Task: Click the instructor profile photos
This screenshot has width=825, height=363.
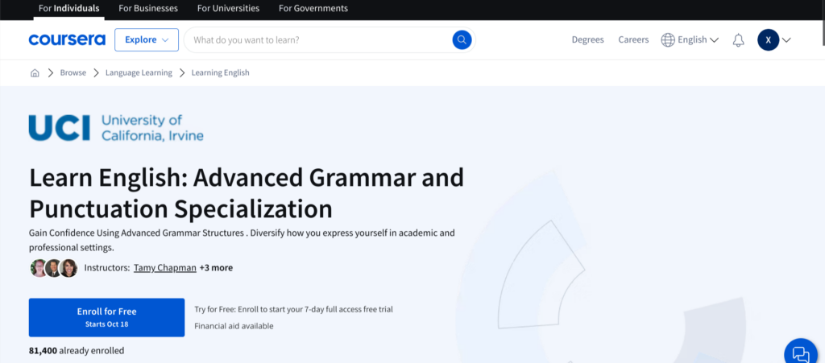Action: pyautogui.click(x=53, y=268)
